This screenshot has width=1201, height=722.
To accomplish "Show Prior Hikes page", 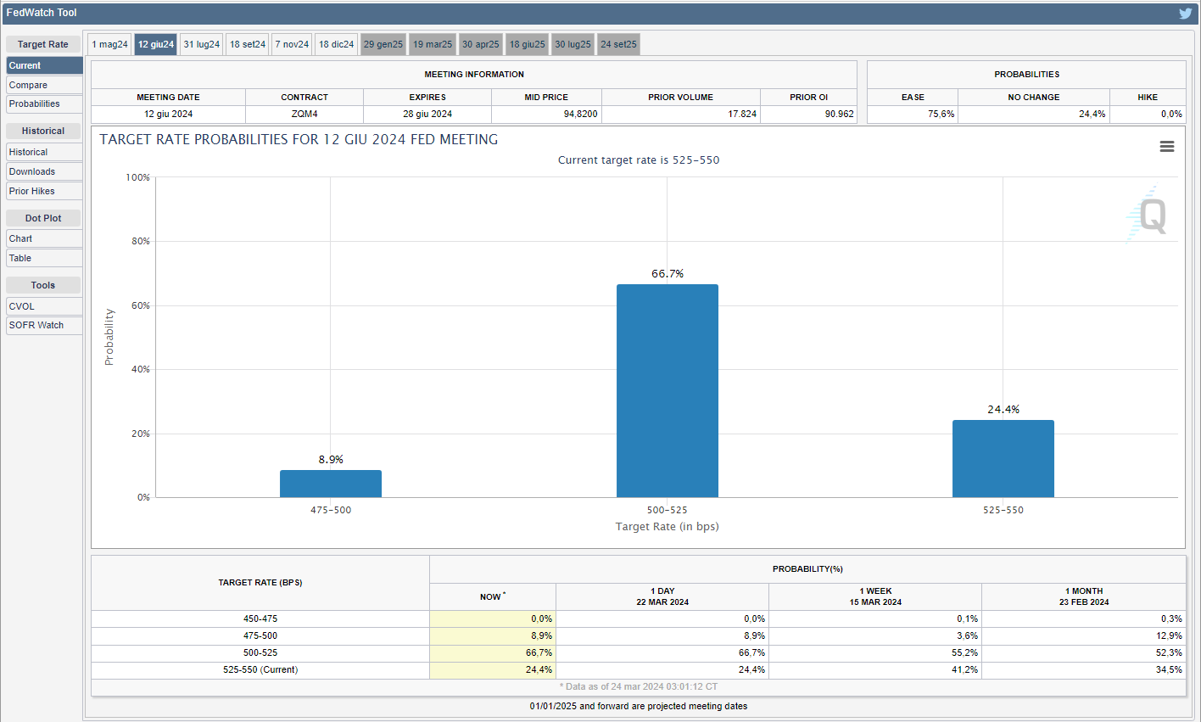I will pyautogui.click(x=44, y=191).
